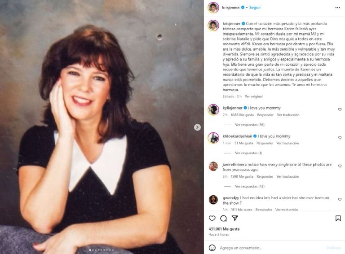This screenshot has height=254, width=345.
Task: Like the post with the heart icon
Action: 212,218
